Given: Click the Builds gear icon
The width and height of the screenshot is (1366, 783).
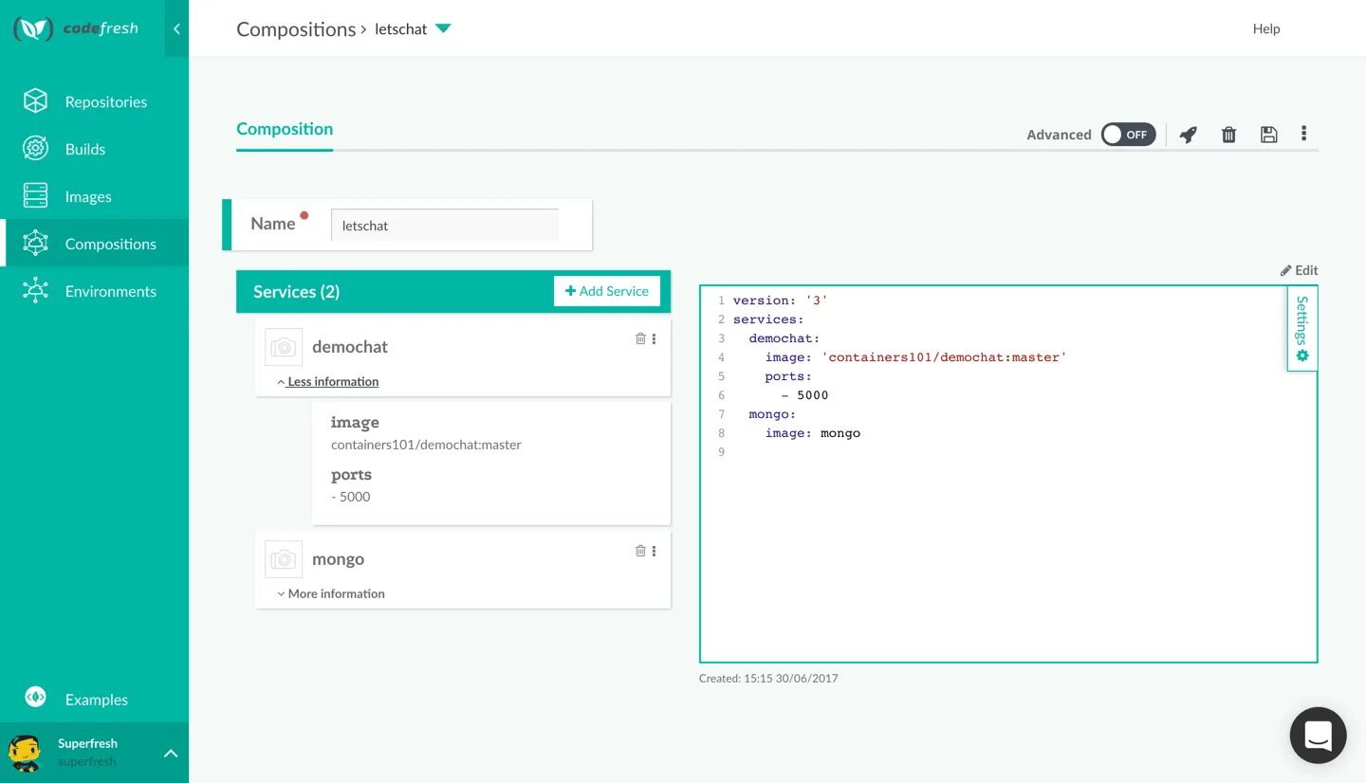Looking at the screenshot, I should tap(35, 149).
